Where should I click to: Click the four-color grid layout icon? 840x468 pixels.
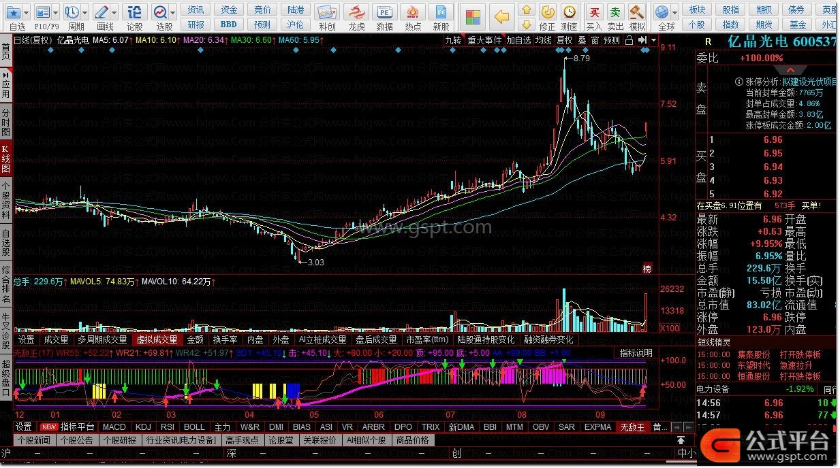tap(473, 16)
